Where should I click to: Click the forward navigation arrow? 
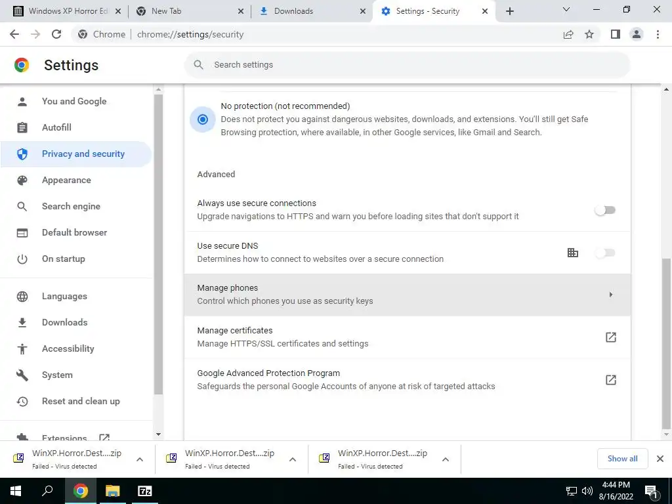pos(35,34)
